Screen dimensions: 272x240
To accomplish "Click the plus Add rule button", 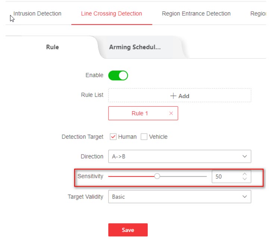I will coord(179,96).
